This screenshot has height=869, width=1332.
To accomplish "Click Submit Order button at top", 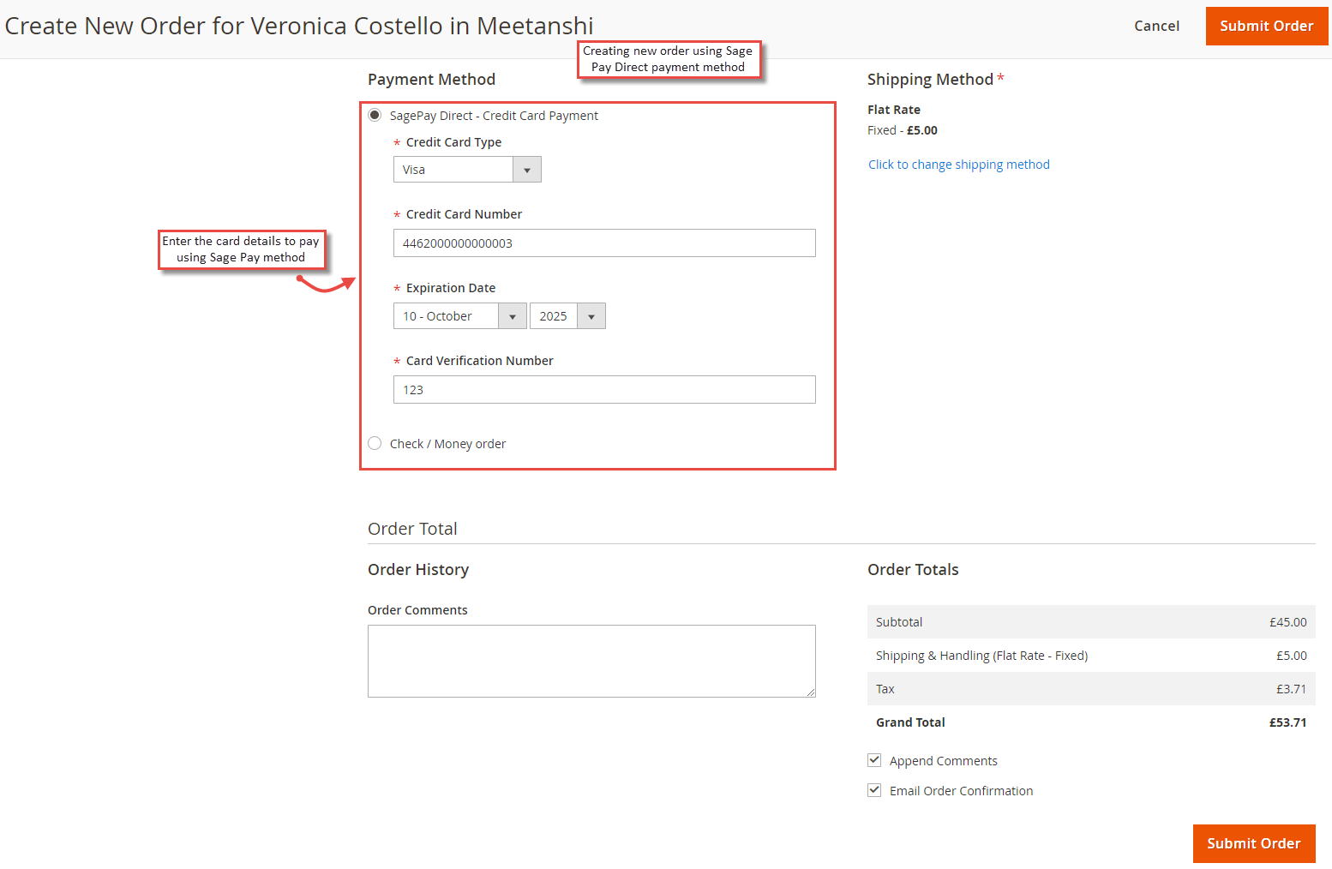I will [x=1267, y=26].
